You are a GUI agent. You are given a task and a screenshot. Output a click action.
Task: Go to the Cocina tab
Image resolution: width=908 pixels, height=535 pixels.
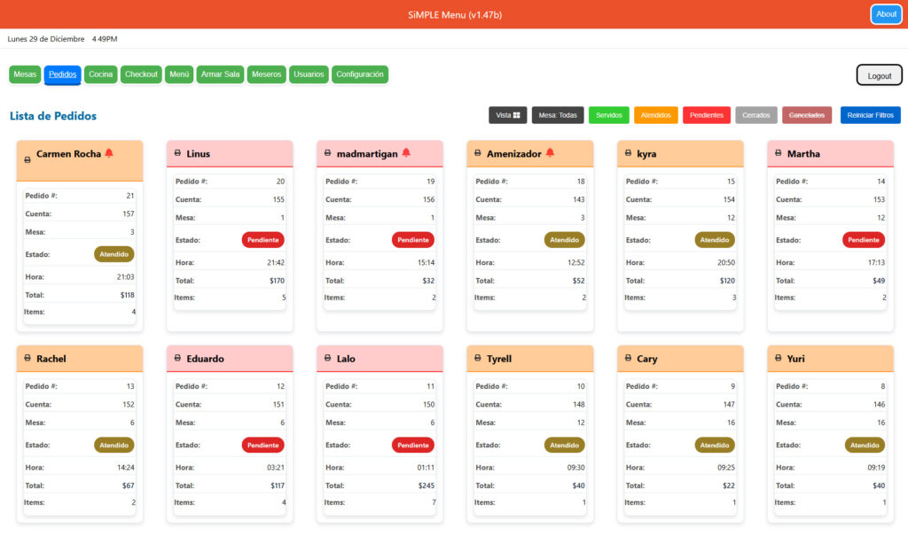point(100,74)
